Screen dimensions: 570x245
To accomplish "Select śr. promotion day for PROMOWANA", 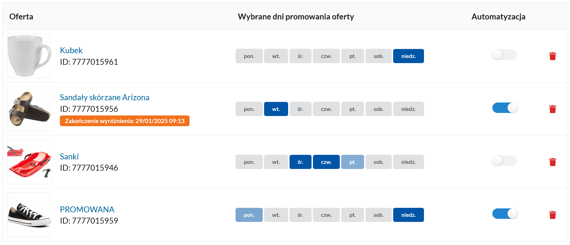I will 300,215.
